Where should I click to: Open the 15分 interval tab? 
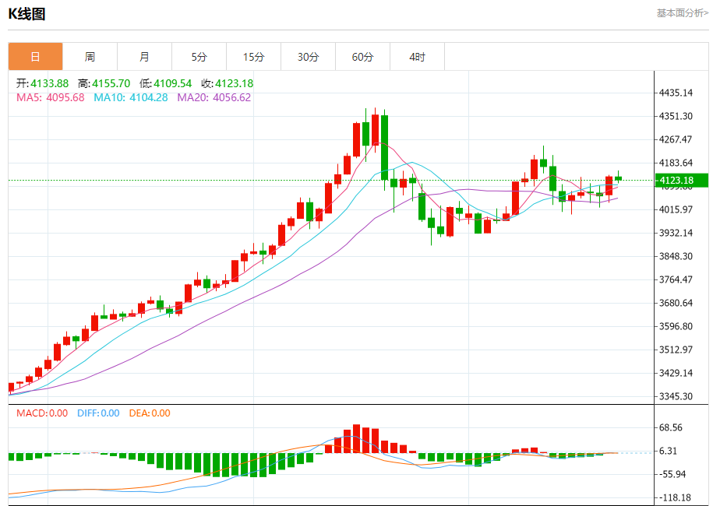pyautogui.click(x=254, y=57)
